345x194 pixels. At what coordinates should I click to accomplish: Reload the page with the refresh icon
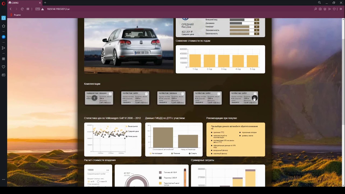coord(22,9)
